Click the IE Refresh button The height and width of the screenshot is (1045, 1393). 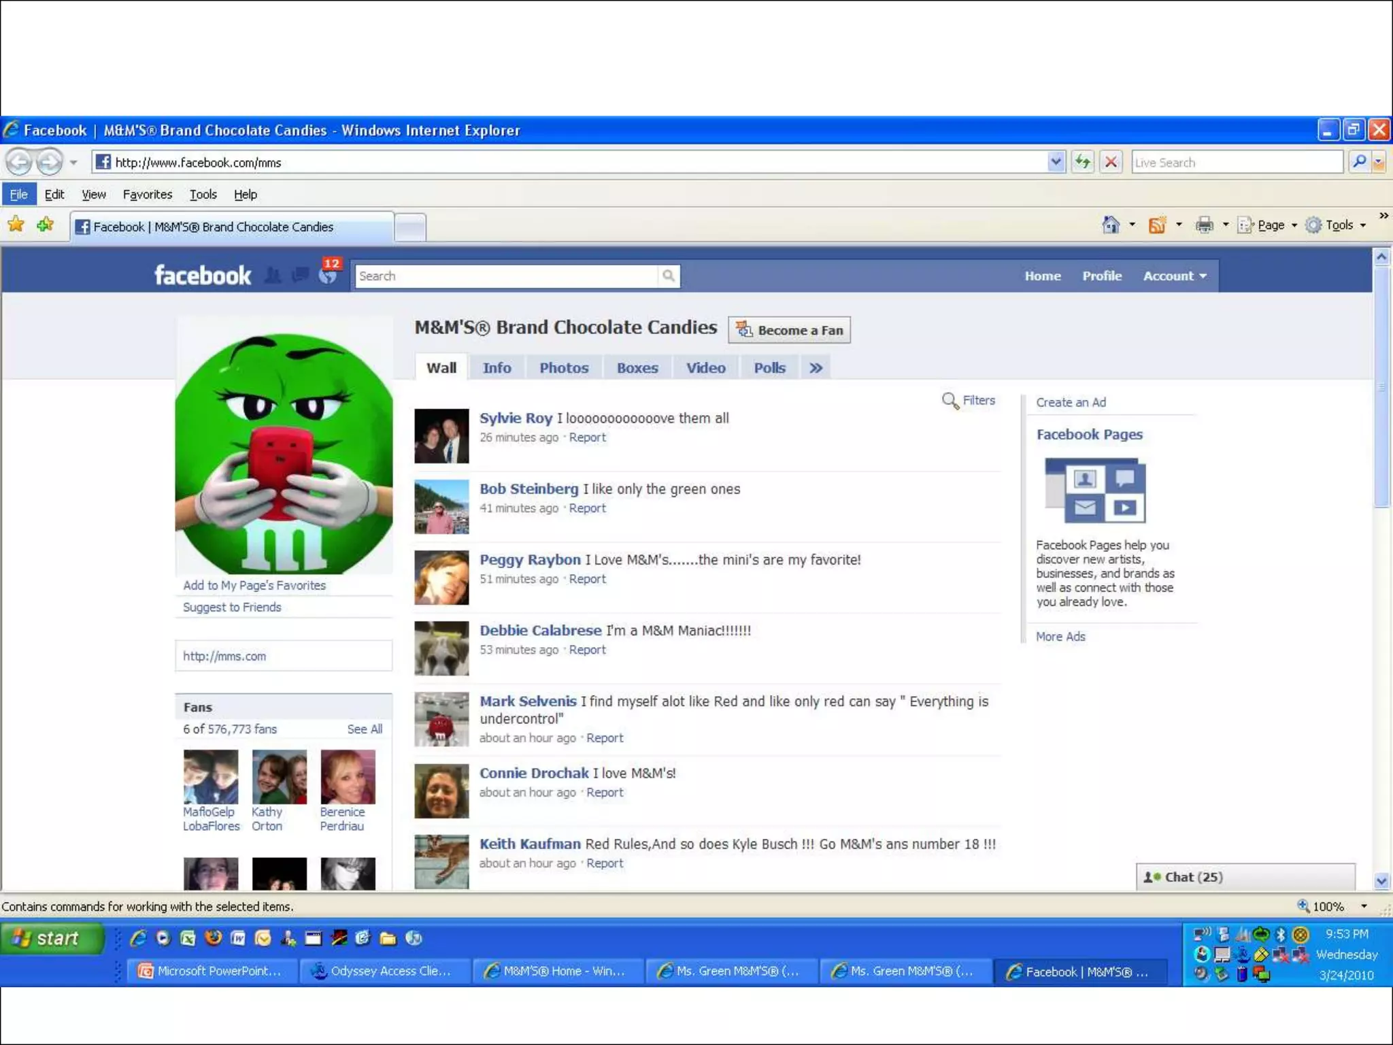[x=1083, y=162]
